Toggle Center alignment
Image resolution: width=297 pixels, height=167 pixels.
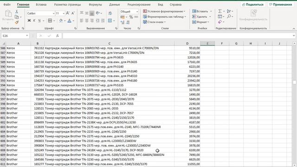click(87, 20)
